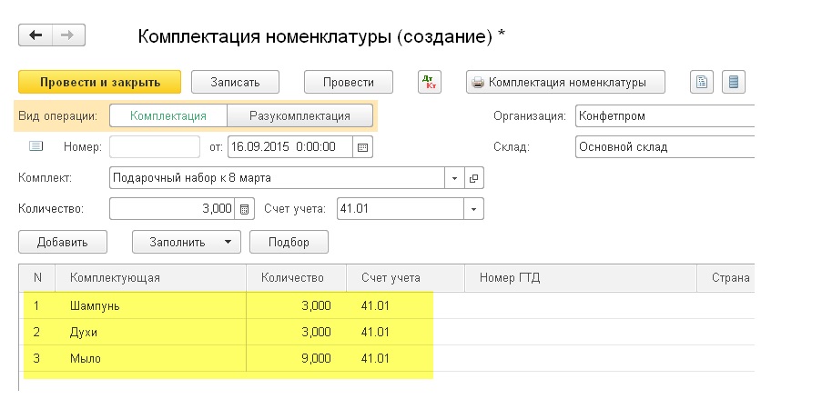Viewport: 822px width, 399px height.
Task: Show Дт/Кт postings icon
Action: tap(430, 82)
